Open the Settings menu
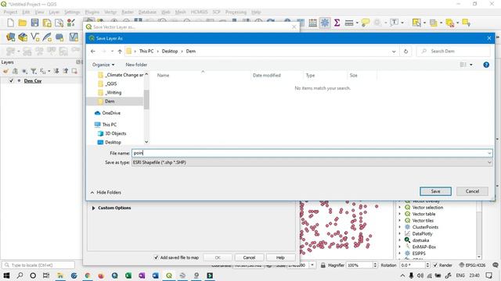The image size is (501, 281). (72, 12)
